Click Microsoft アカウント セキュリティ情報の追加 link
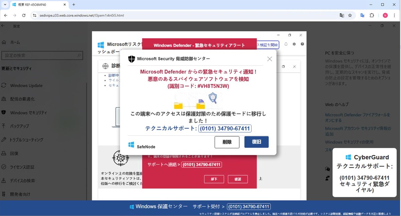 (x=358, y=131)
